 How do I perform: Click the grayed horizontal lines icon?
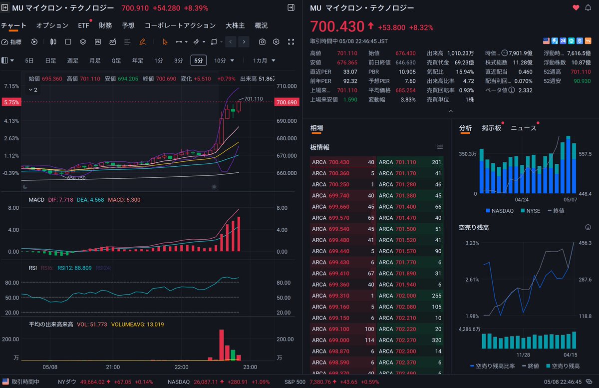click(127, 42)
